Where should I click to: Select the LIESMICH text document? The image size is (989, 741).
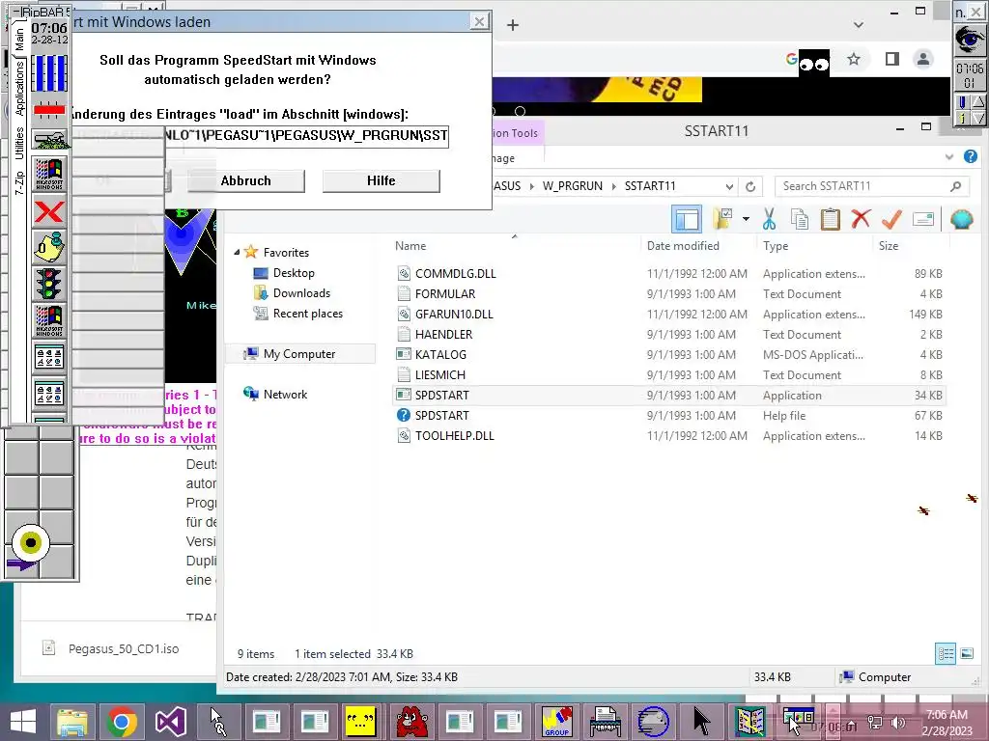[x=439, y=375]
